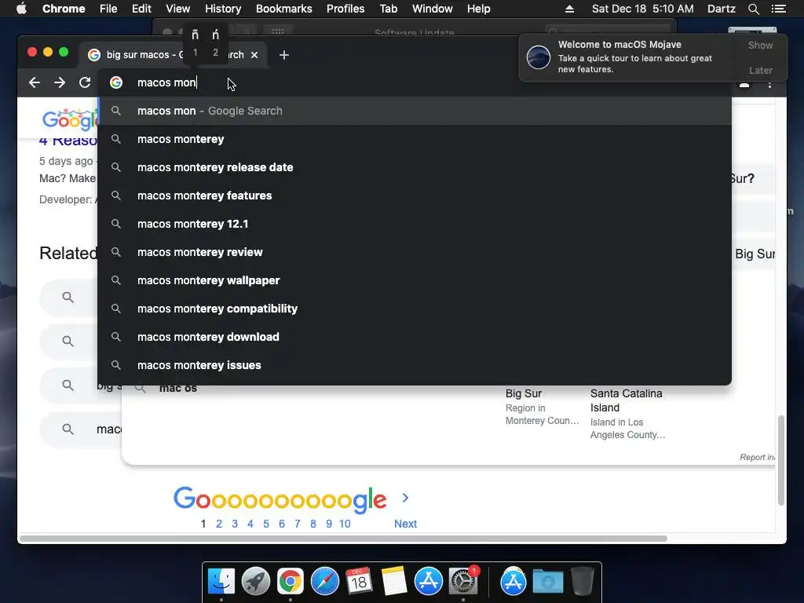Viewport: 804px width, 603px height.
Task: Choose 'macos monterey wallpaper' suggestion
Action: click(415, 280)
